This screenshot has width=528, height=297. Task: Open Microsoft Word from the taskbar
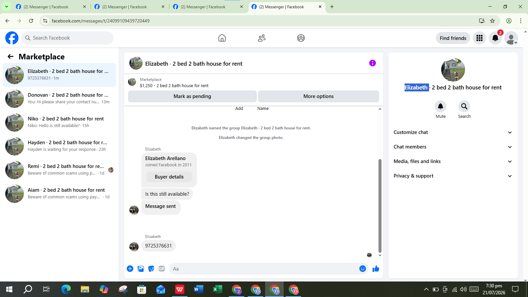(198, 289)
